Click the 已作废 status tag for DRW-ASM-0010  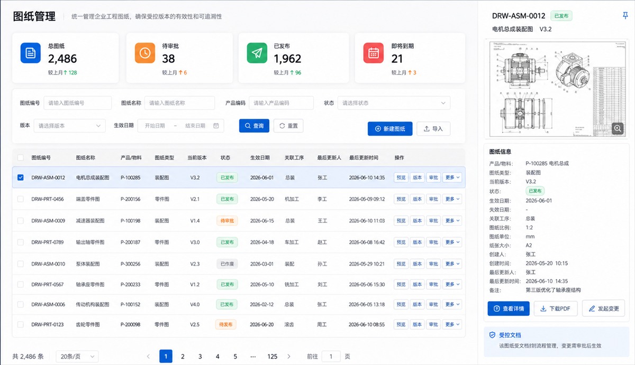(227, 264)
